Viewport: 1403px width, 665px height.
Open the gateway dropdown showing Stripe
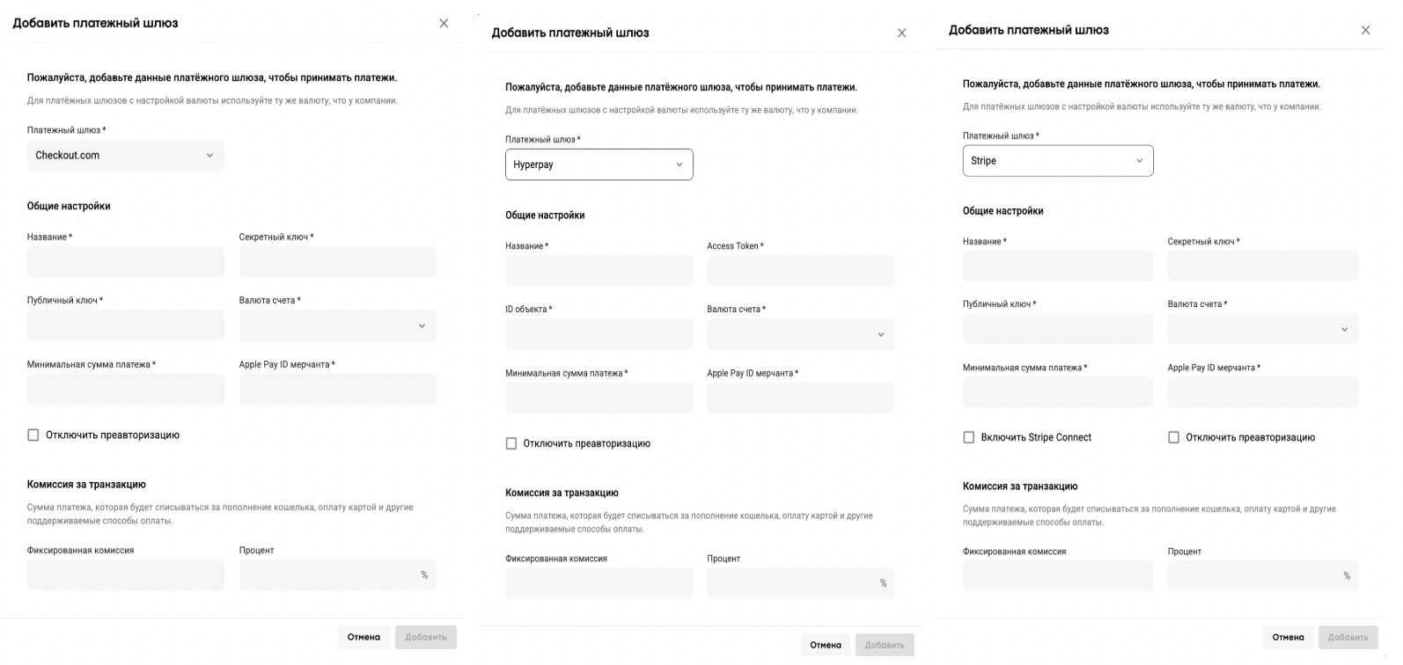pyautogui.click(x=1057, y=161)
